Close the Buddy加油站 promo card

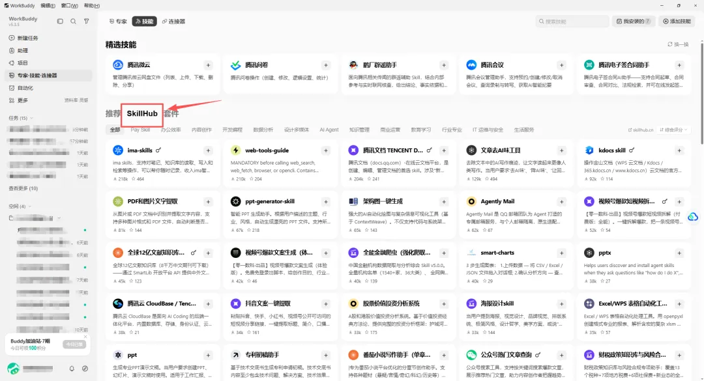click(86, 337)
